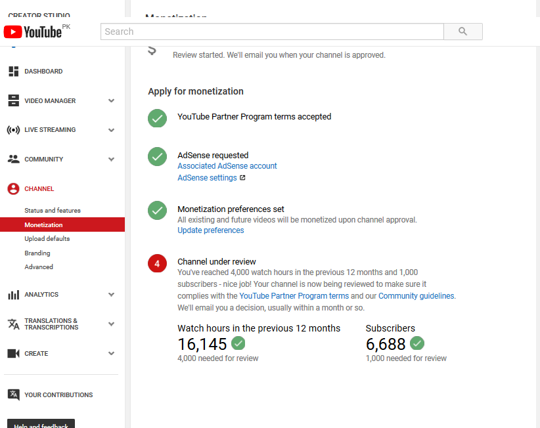Click '1,000 needed for review' text
This screenshot has height=428, width=540.
[x=406, y=358]
